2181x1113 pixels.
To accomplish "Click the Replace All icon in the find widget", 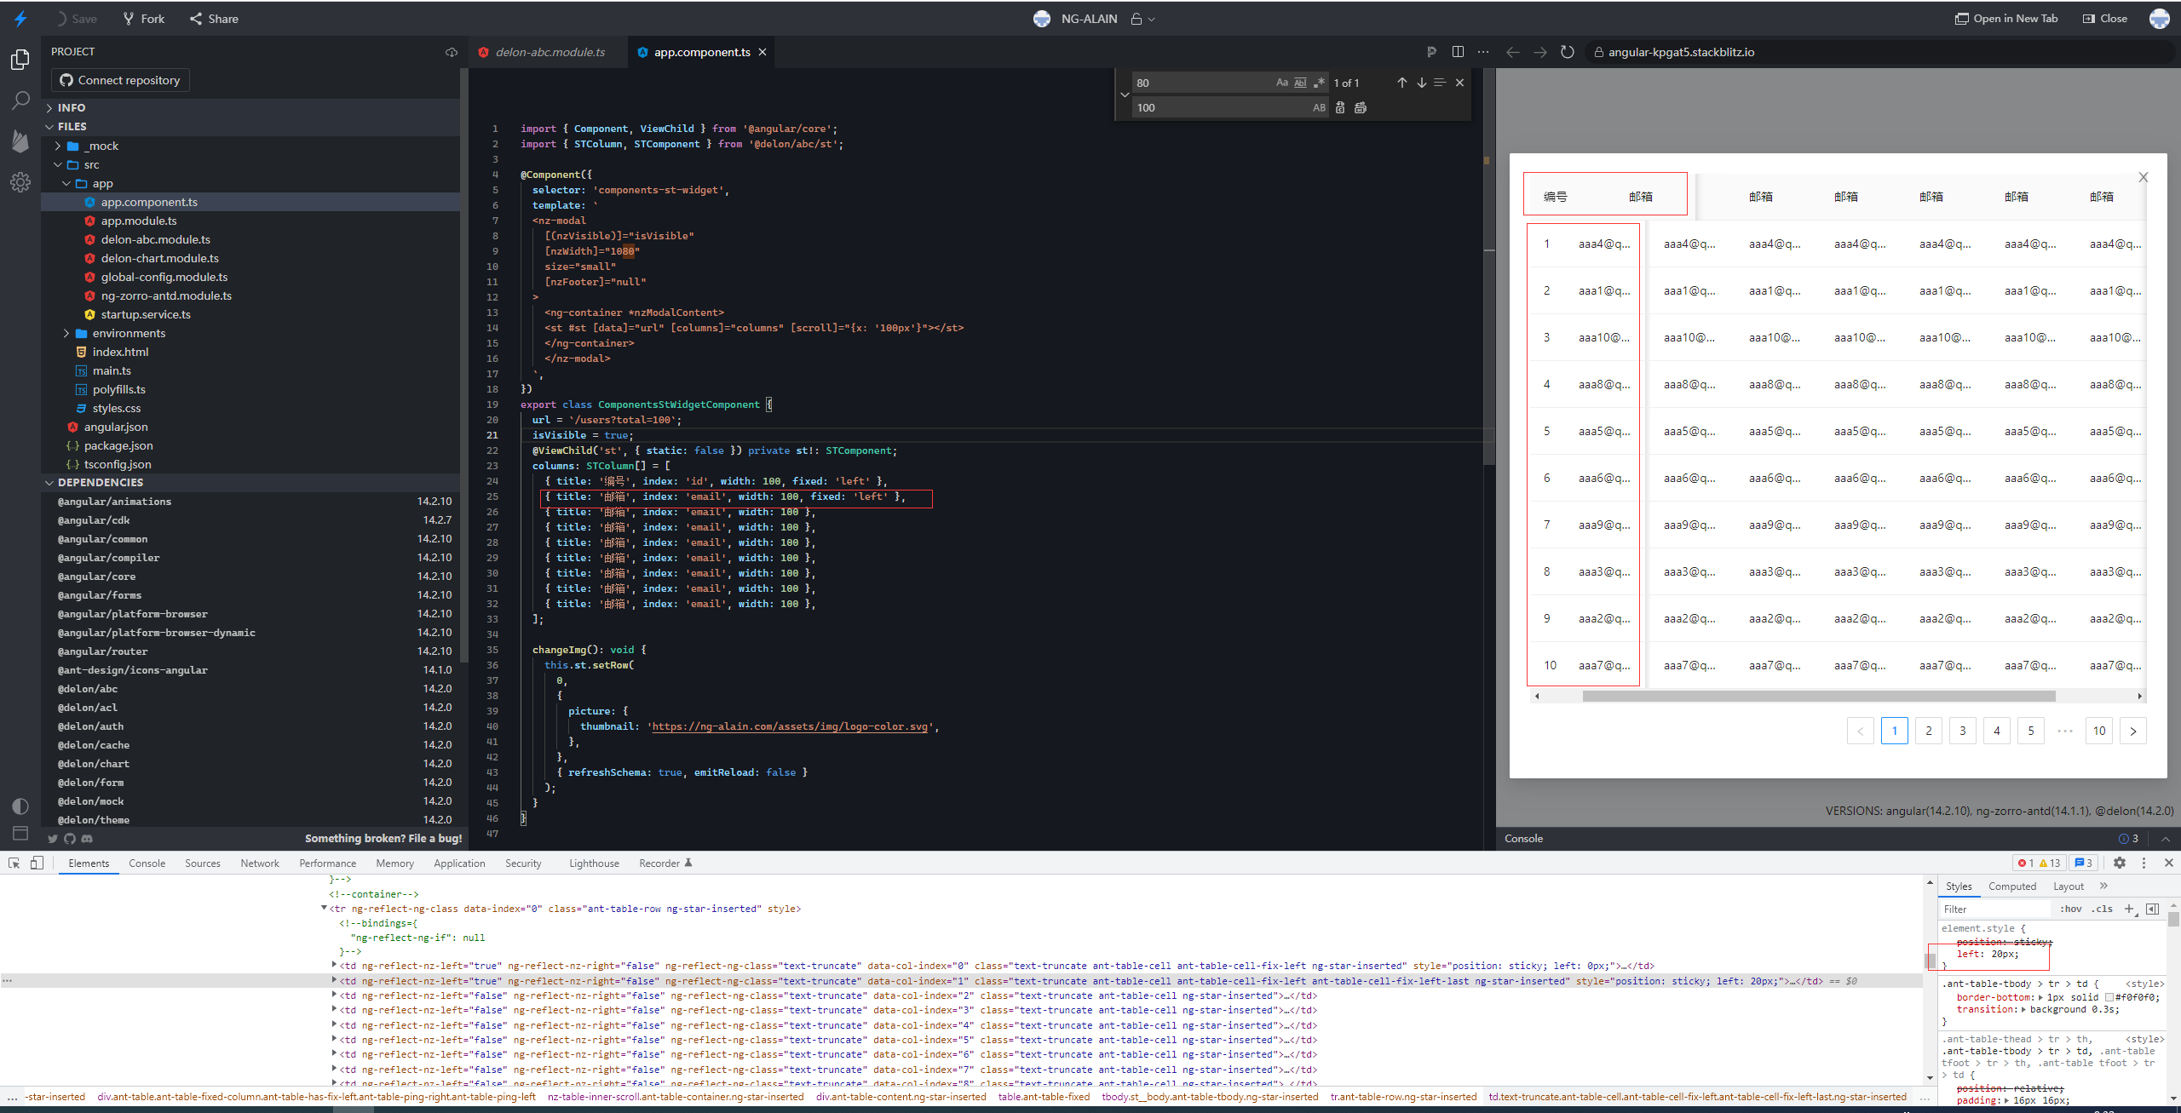I will (1360, 107).
